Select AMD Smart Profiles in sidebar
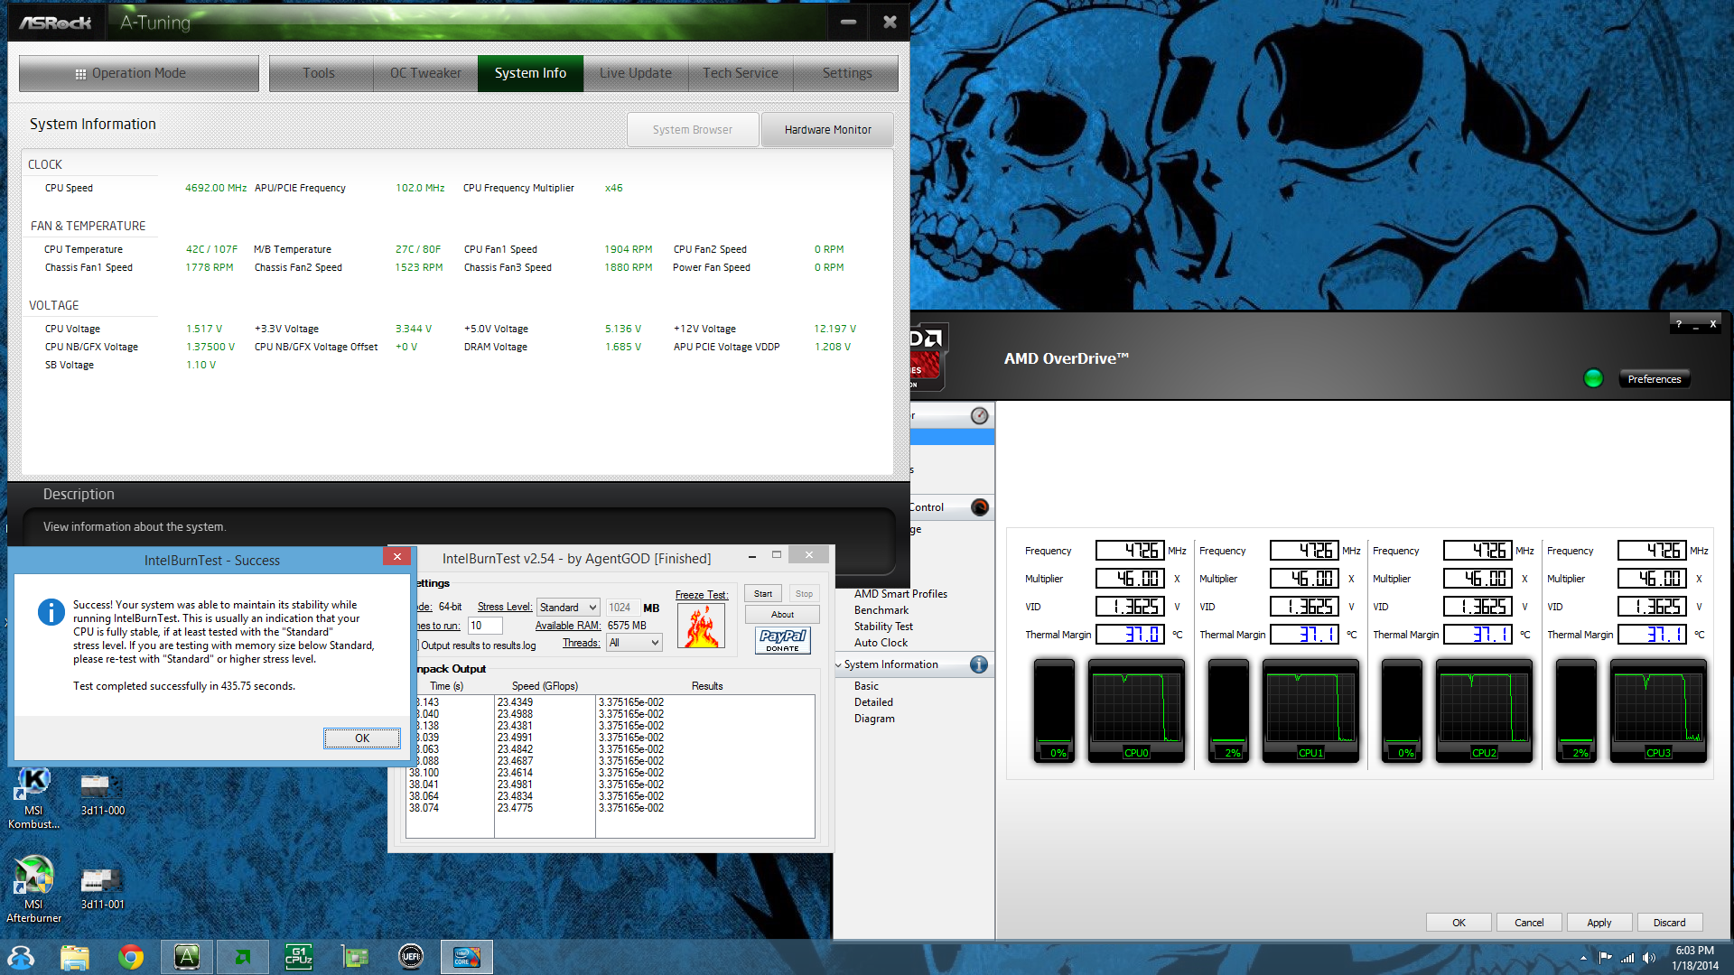Image resolution: width=1734 pixels, height=975 pixels. [900, 594]
